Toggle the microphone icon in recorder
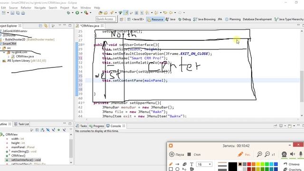The width and height of the screenshot is (304, 171). pos(301,154)
